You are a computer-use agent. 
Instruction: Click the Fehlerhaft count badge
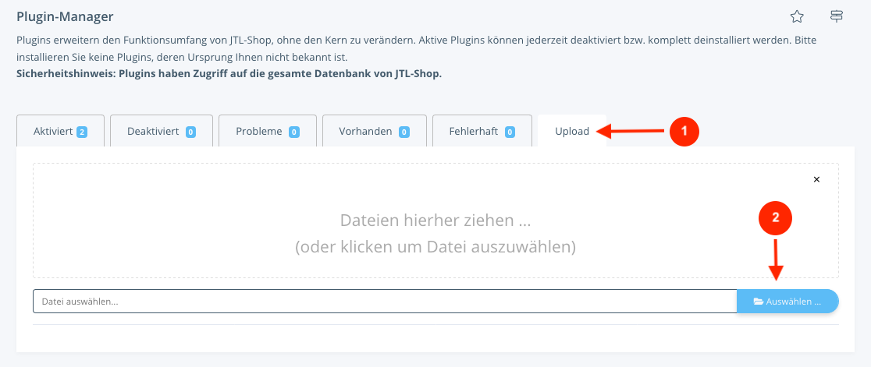tap(510, 132)
